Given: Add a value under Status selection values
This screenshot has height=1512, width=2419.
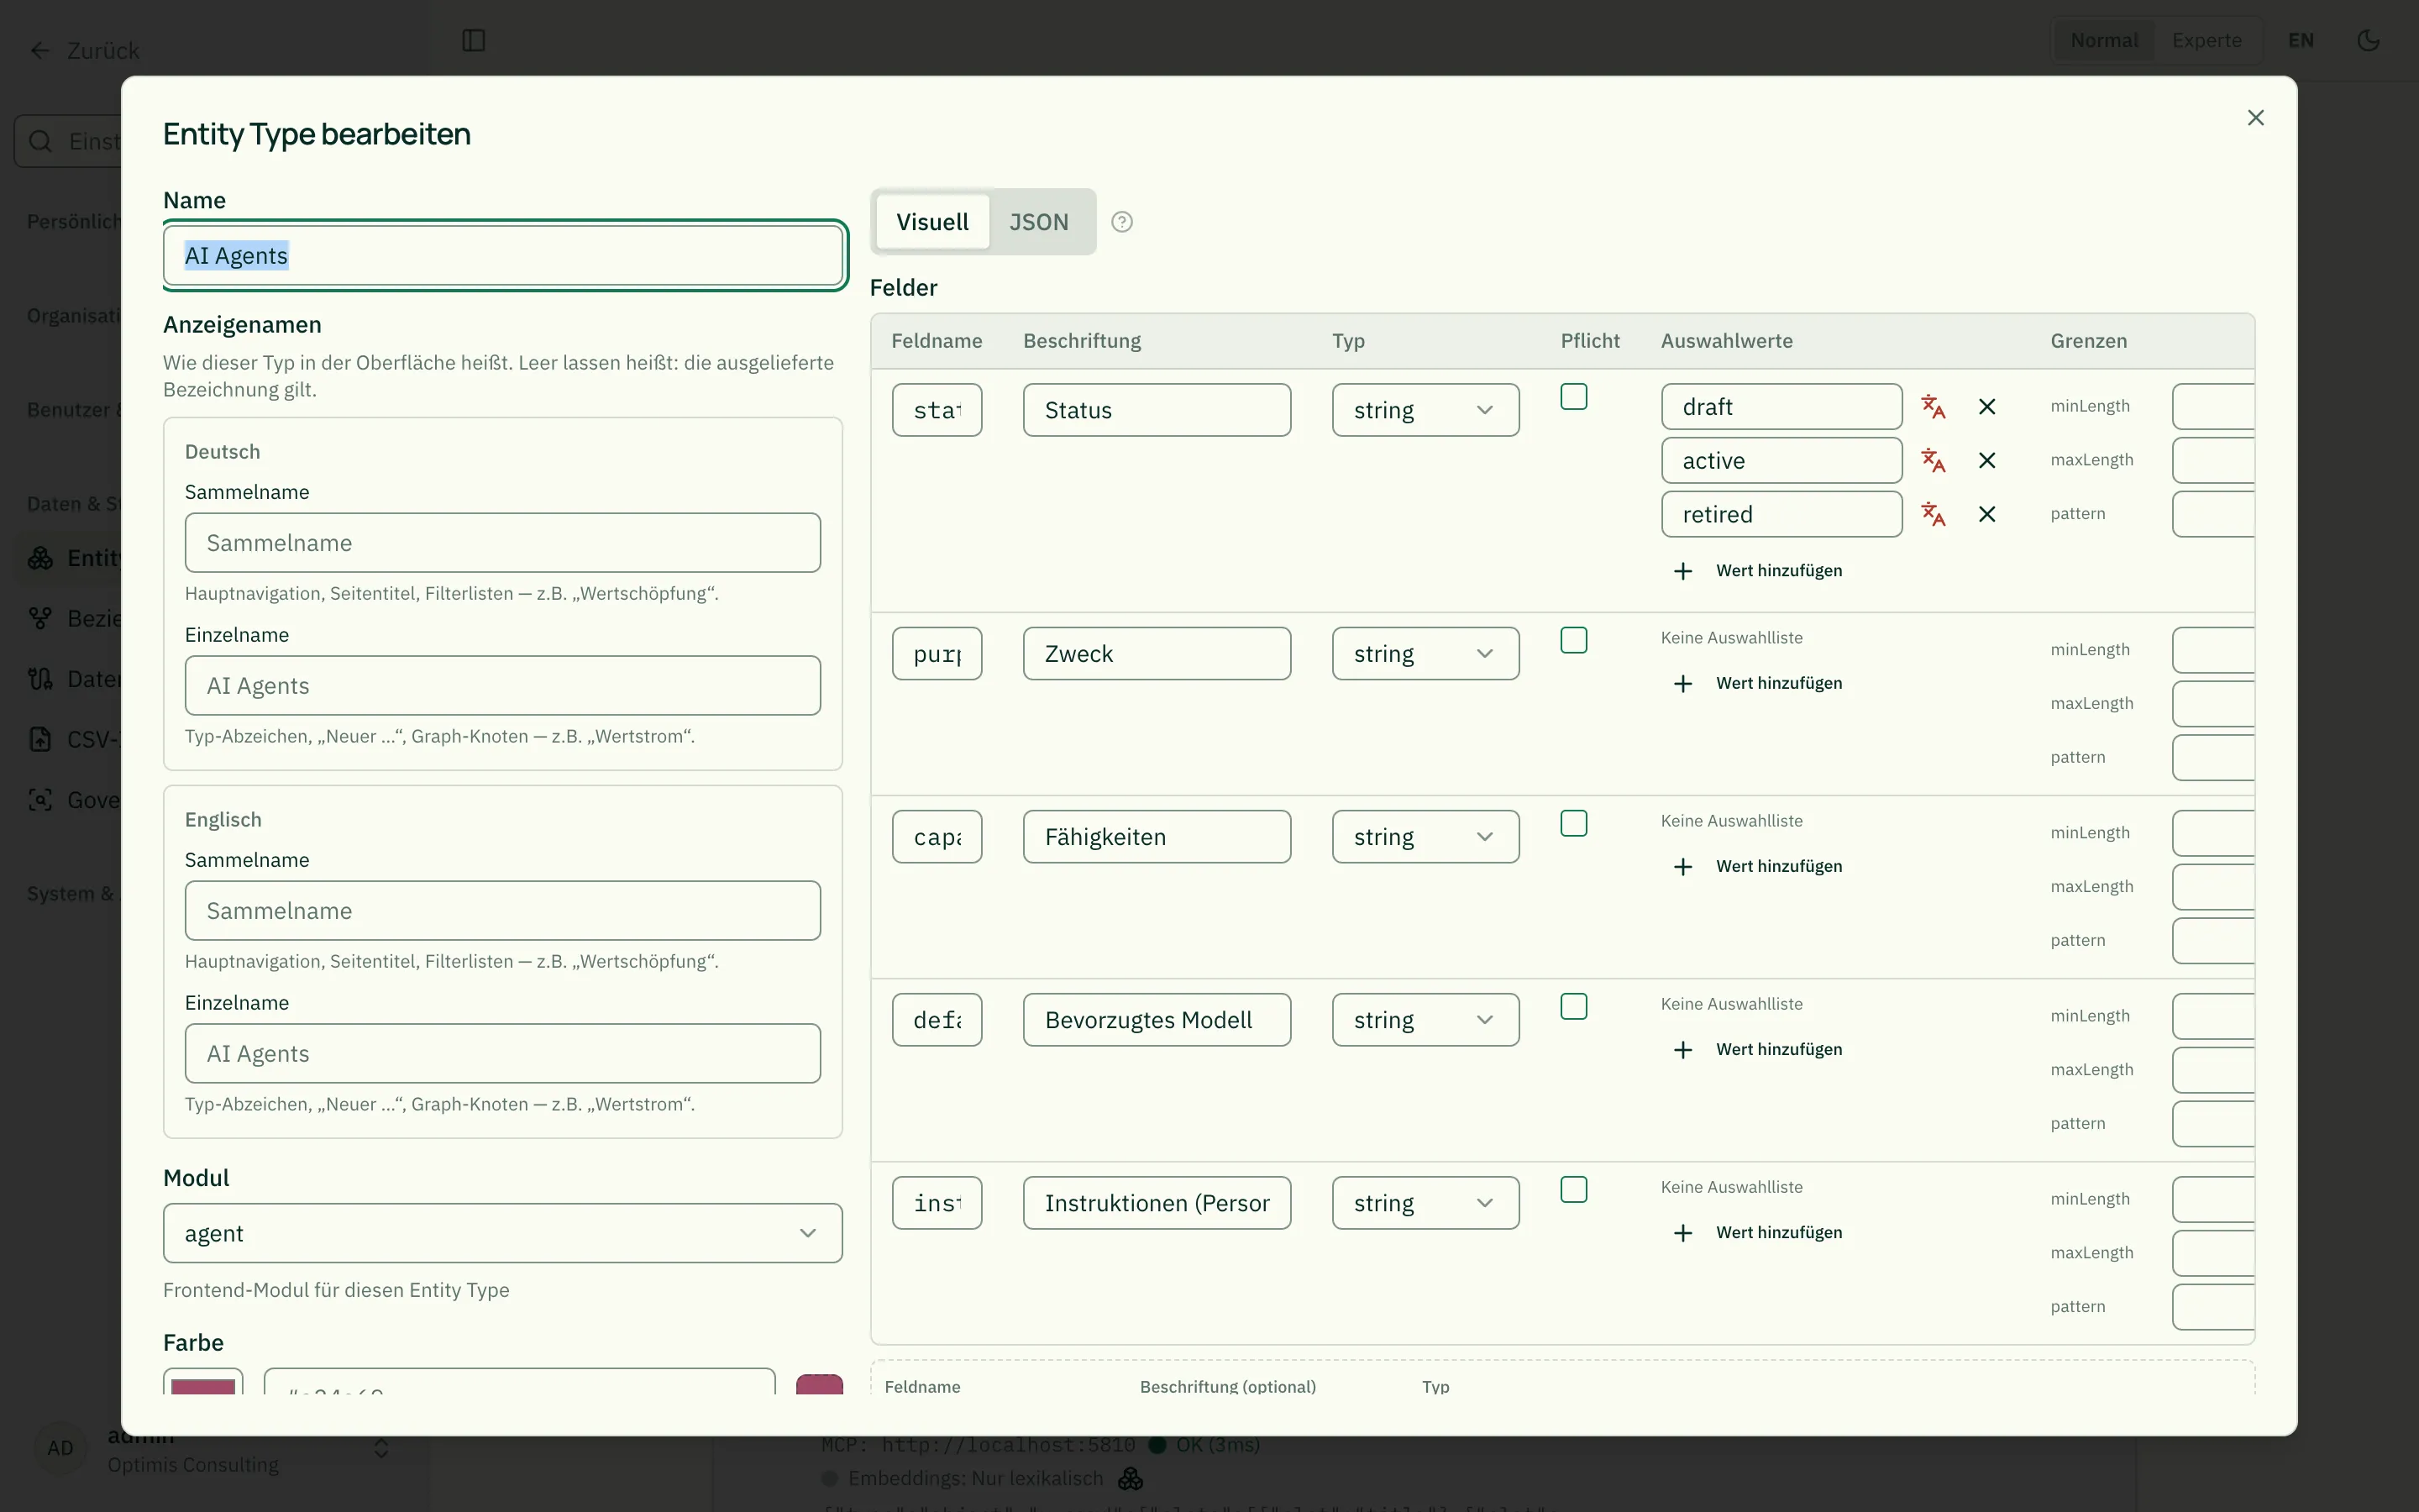Looking at the screenshot, I should 1758,571.
